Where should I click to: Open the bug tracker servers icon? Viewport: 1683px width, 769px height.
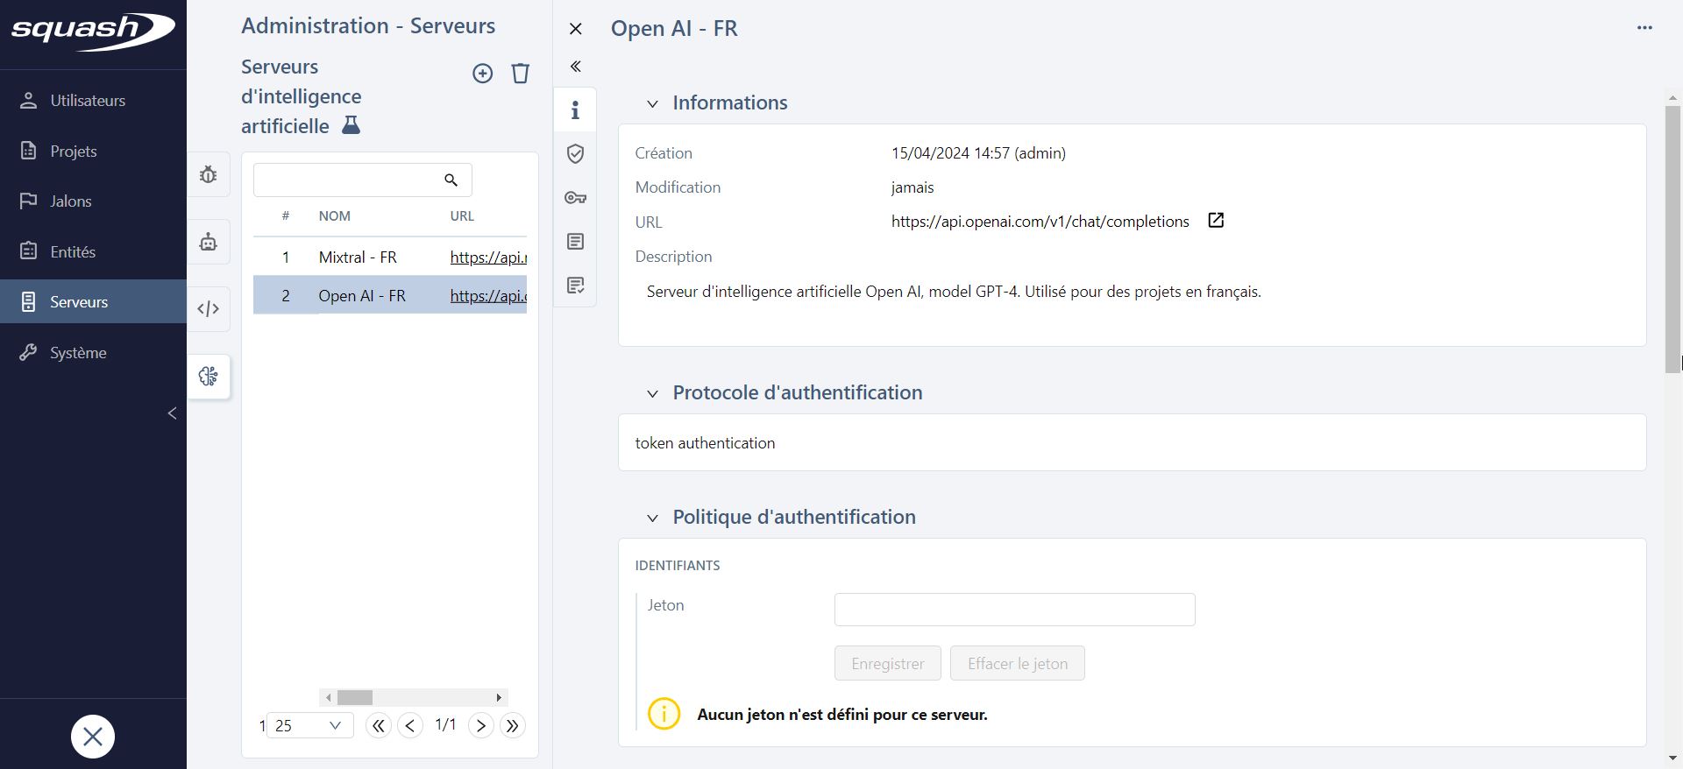coord(209,175)
